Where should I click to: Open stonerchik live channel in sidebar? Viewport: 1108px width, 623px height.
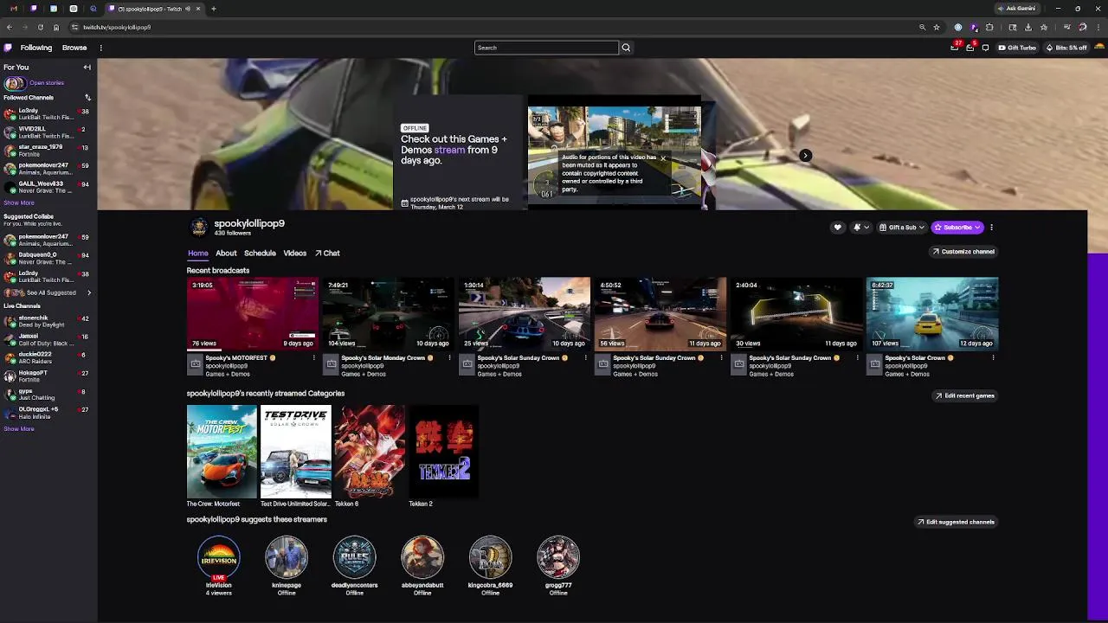pos(48,321)
